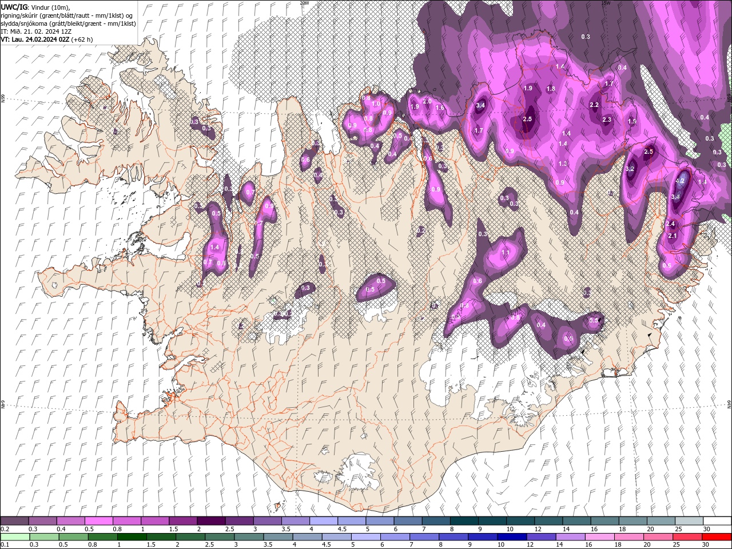Click the darkest purple 2–2.5 swatch in the upper legend row

coord(210,521)
